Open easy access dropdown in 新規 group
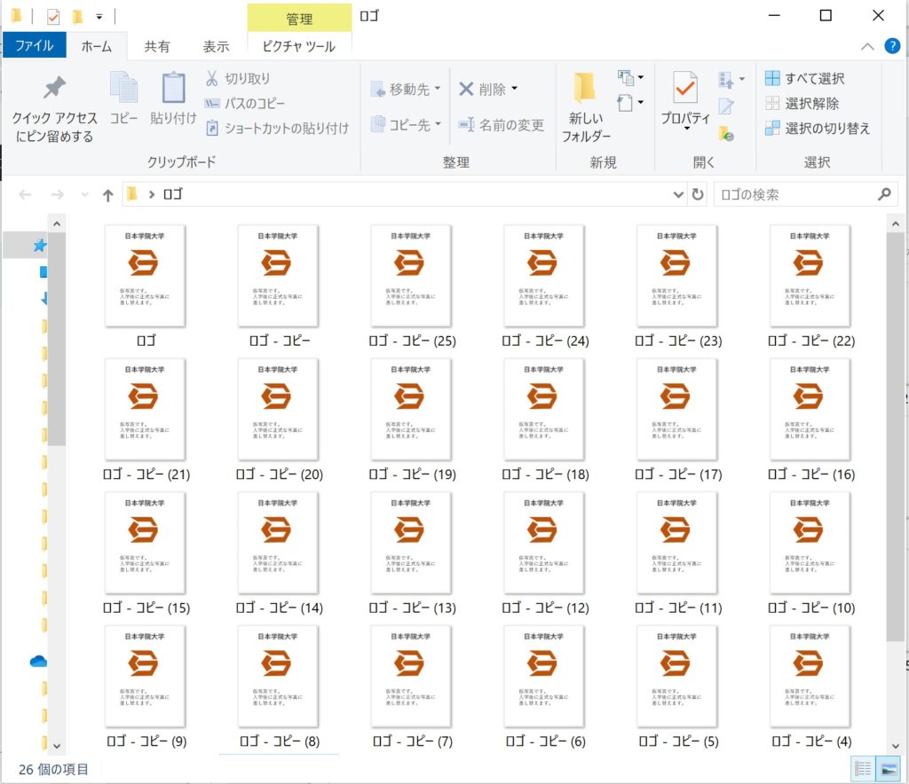 pyautogui.click(x=631, y=103)
